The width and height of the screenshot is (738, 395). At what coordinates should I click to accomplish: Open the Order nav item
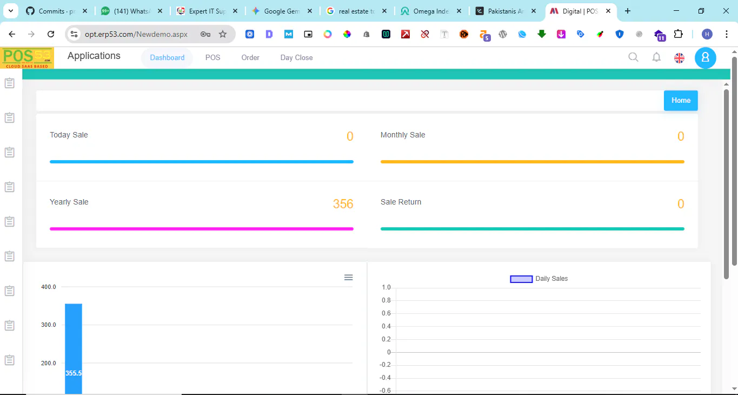(x=250, y=57)
